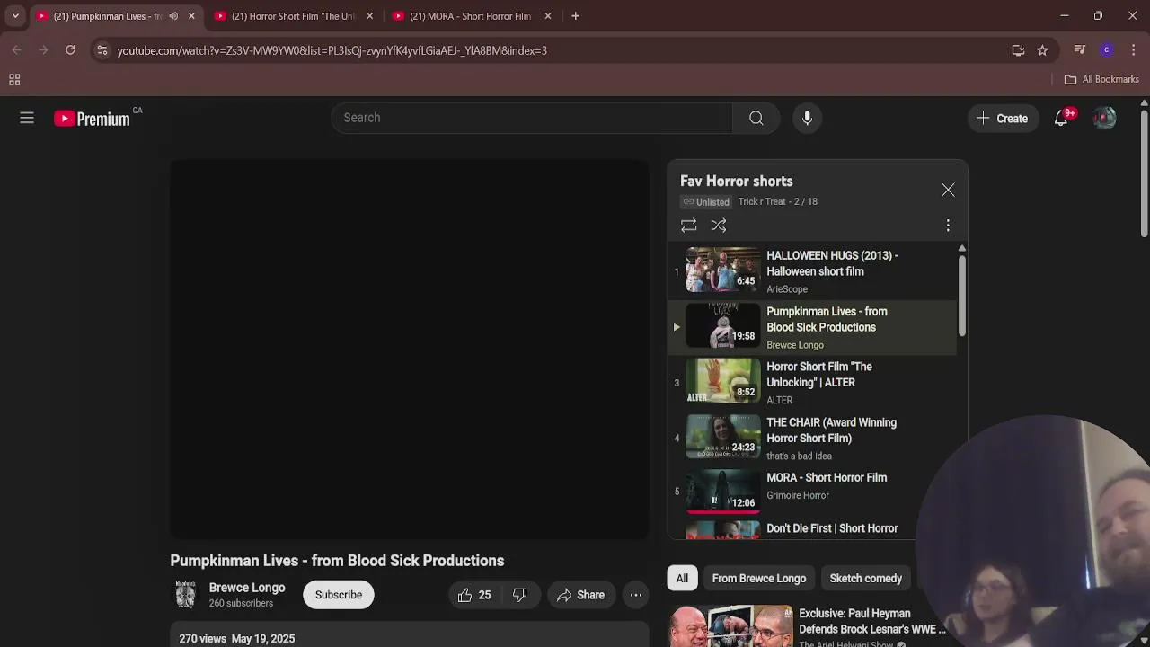Reload the page
Image resolution: width=1150 pixels, height=647 pixels.
[x=70, y=50]
